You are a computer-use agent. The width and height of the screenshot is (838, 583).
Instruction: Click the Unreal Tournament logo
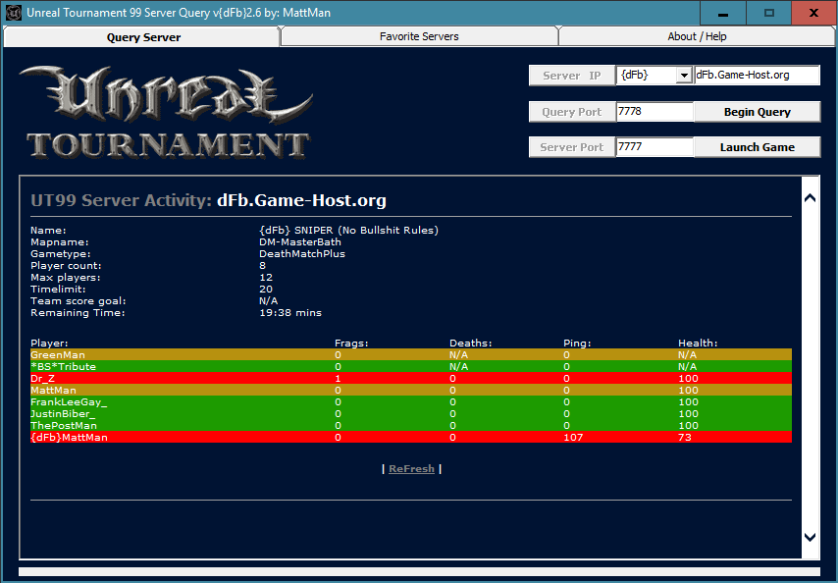(x=166, y=112)
